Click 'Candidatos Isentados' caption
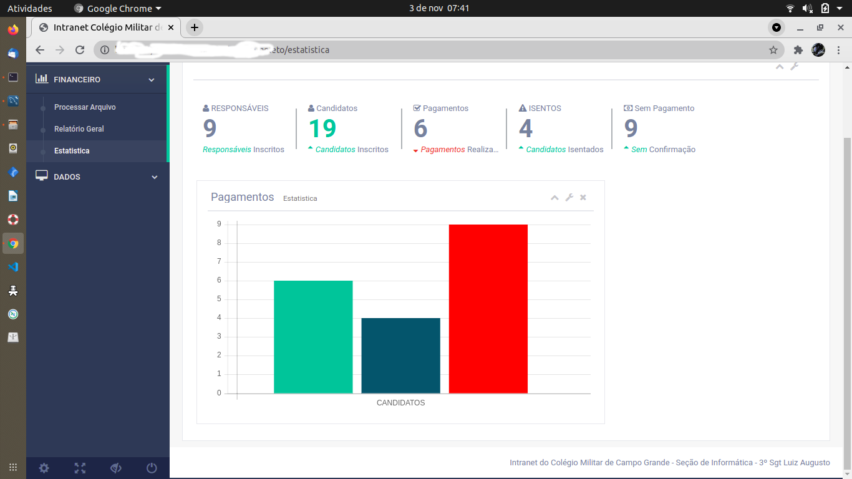 click(x=564, y=150)
